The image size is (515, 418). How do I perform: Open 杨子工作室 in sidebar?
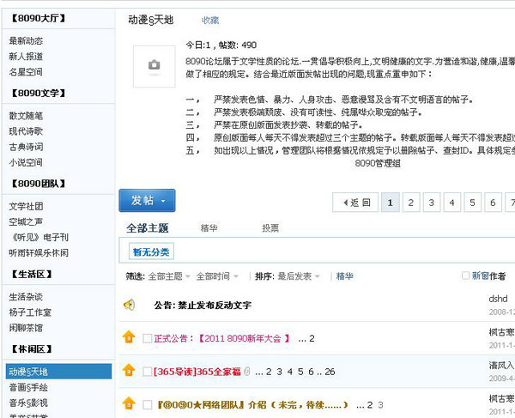tap(30, 312)
